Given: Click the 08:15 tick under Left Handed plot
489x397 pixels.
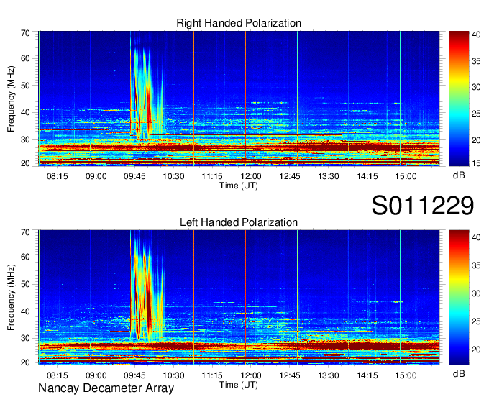Looking at the screenshot, I should 58,375.
